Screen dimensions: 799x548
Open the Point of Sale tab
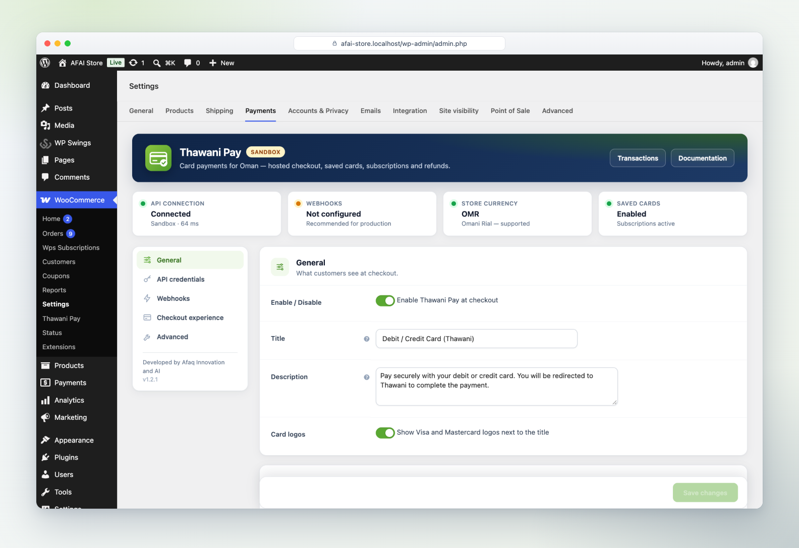click(x=510, y=111)
